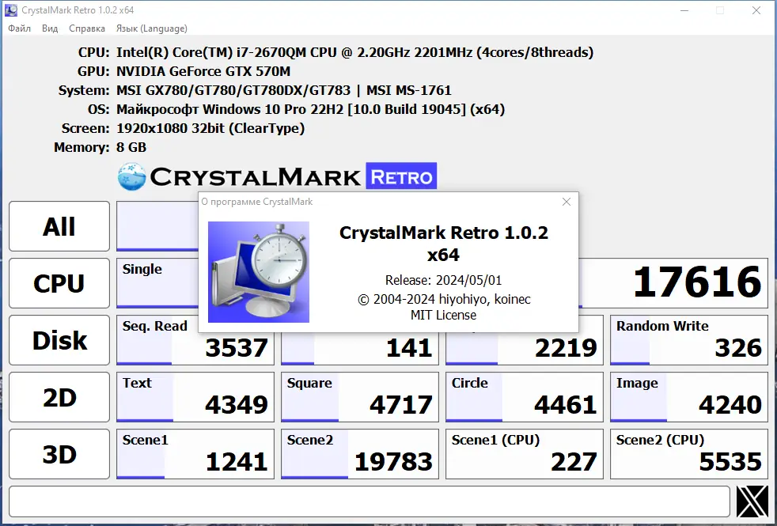Click the Single CPU score box
The image size is (777, 526).
[x=157, y=283]
